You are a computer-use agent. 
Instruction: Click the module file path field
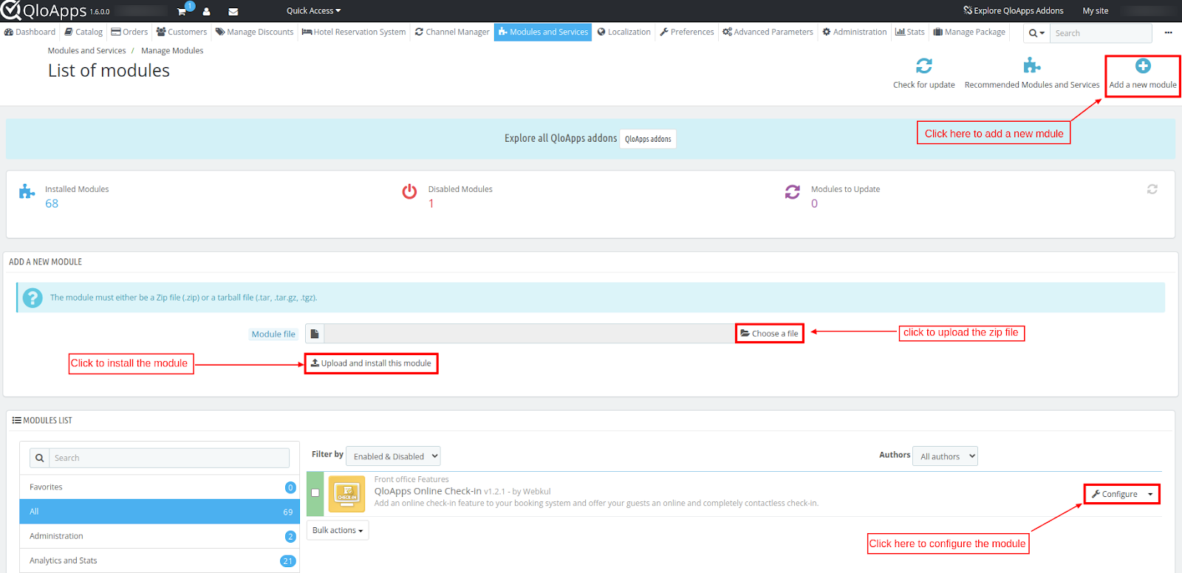click(529, 334)
